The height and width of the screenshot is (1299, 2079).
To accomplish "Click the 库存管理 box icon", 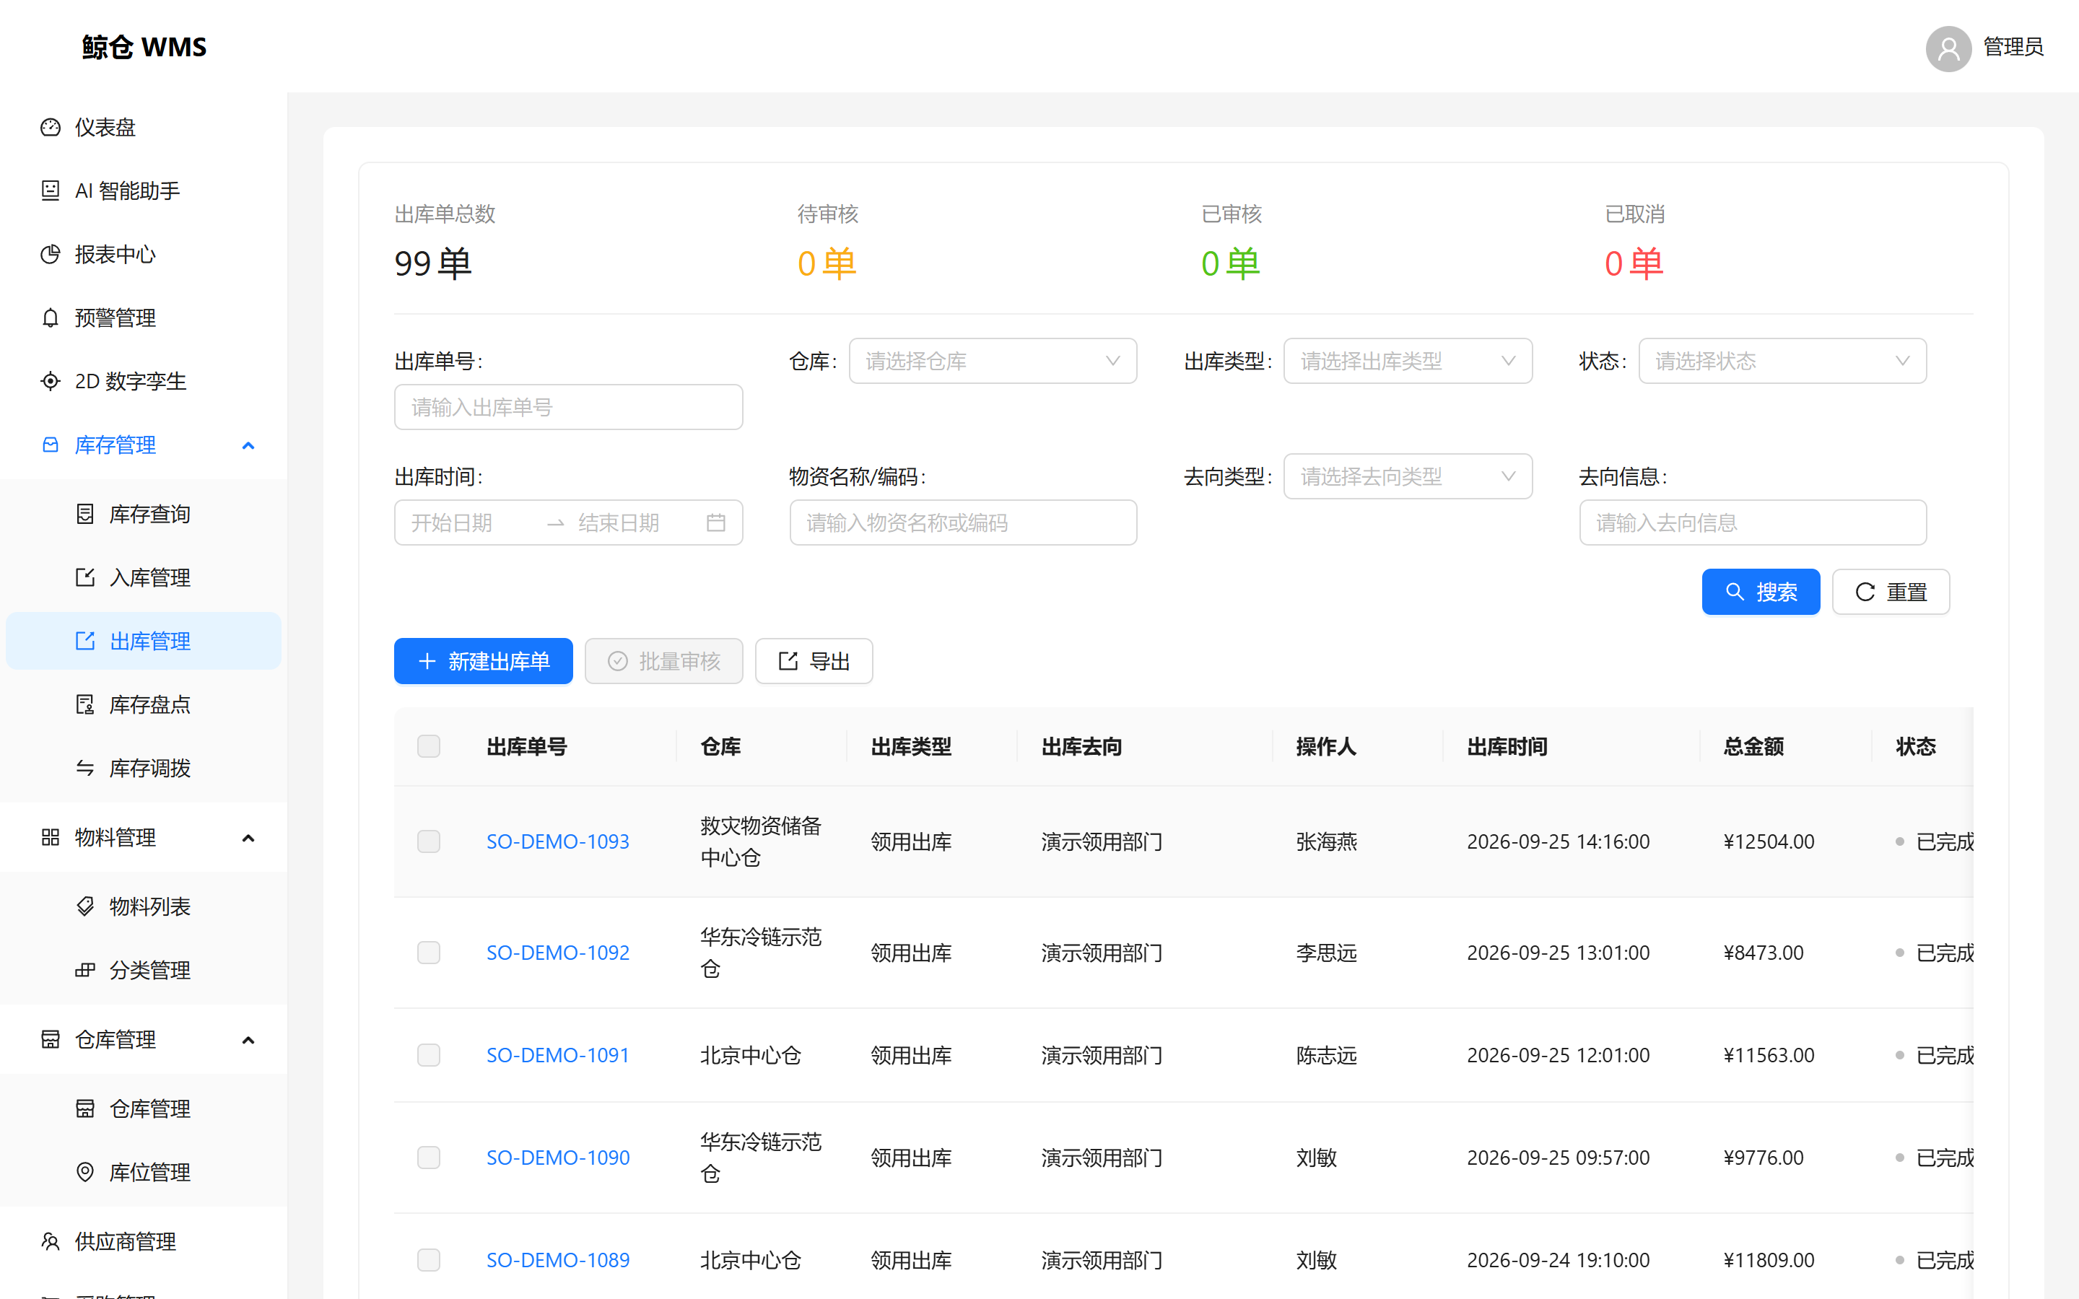I will (51, 445).
